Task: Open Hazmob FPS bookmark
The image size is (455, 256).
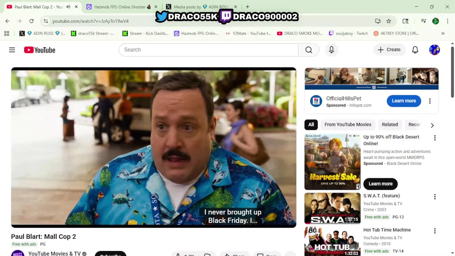Action: [x=196, y=33]
